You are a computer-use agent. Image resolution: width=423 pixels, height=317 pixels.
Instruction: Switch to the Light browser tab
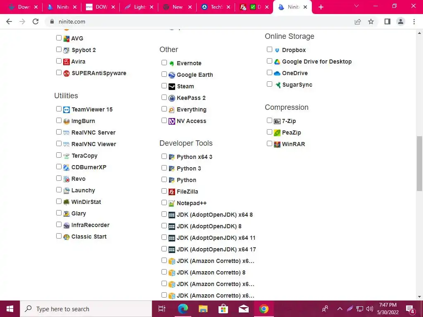click(x=139, y=7)
